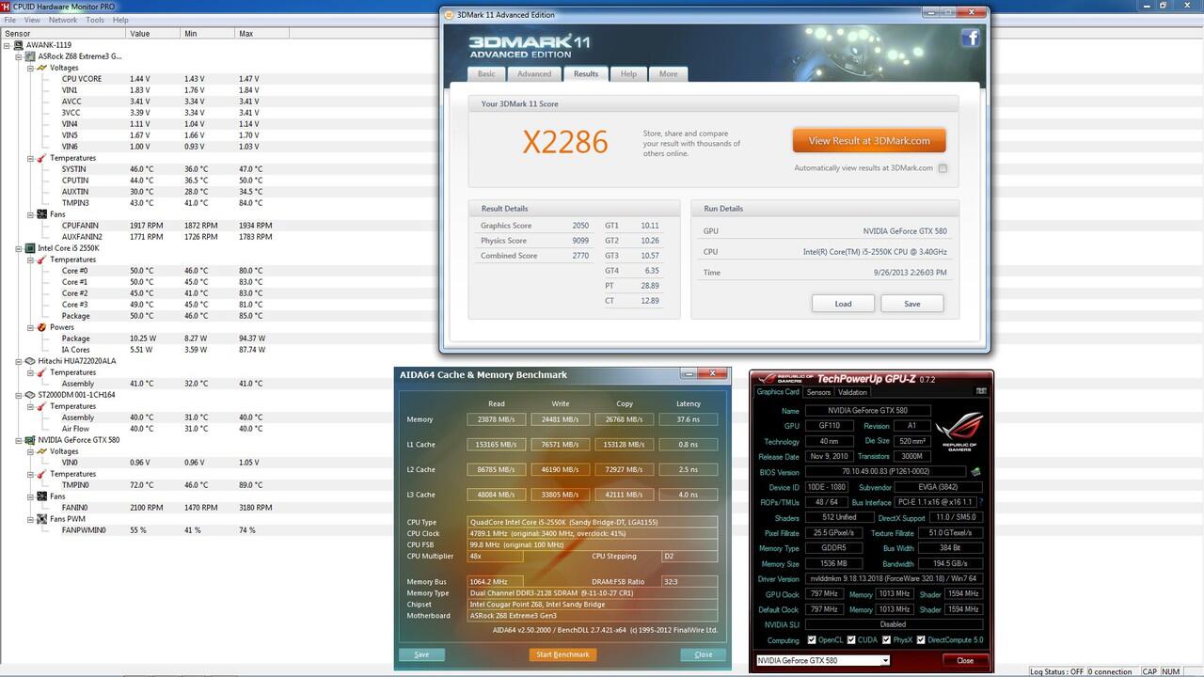This screenshot has width=1204, height=677.
Task: Switch to the Validation tab in GPU-Z
Action: [x=852, y=392]
